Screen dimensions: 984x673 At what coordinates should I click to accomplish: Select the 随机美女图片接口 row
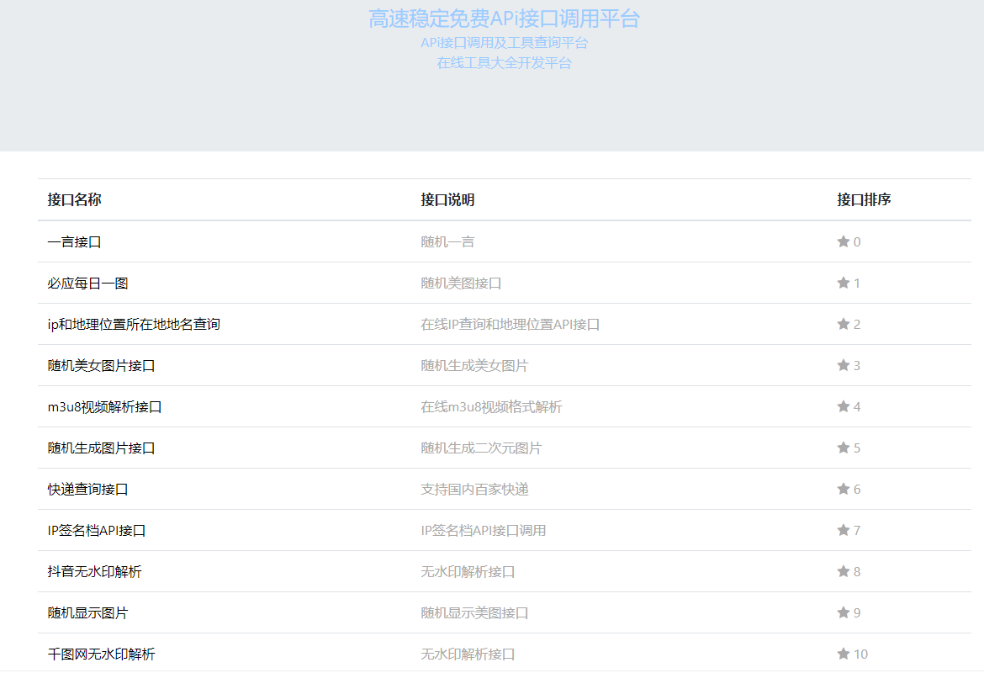click(x=101, y=365)
